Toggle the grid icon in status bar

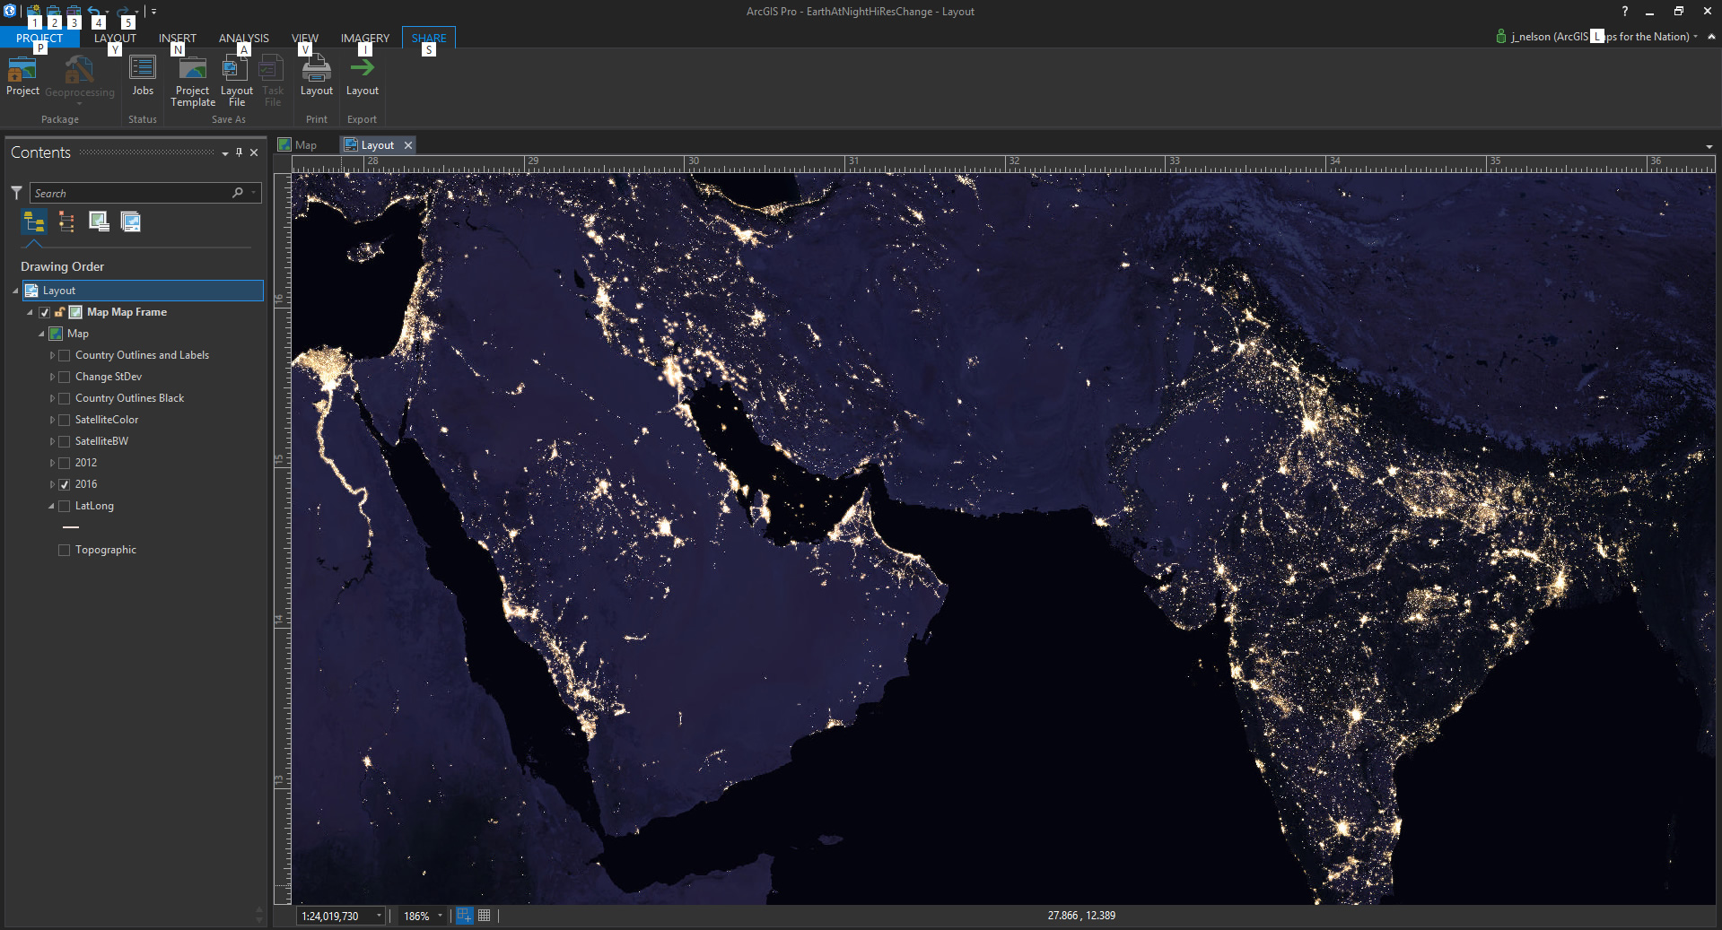point(485,916)
